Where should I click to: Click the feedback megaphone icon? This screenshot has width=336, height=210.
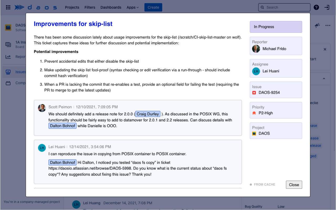pos(317,25)
